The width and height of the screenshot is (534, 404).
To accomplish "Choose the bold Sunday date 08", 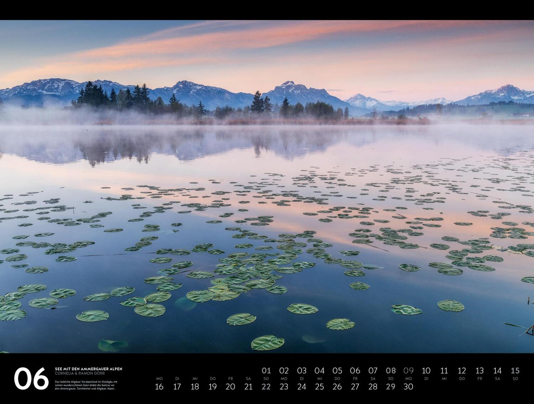I will pyautogui.click(x=391, y=371).
